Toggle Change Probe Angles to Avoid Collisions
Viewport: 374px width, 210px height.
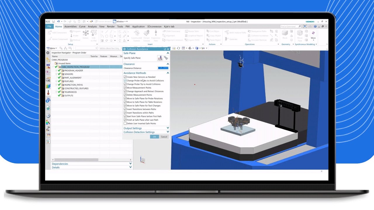[125, 80]
